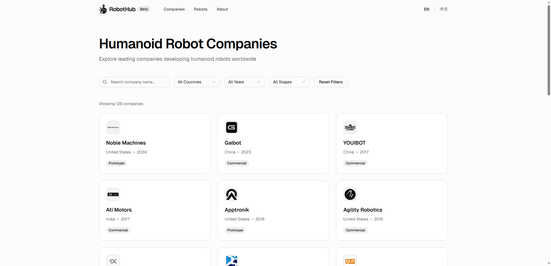Click the RobotHub logo icon
551x266 pixels.
[x=102, y=9]
